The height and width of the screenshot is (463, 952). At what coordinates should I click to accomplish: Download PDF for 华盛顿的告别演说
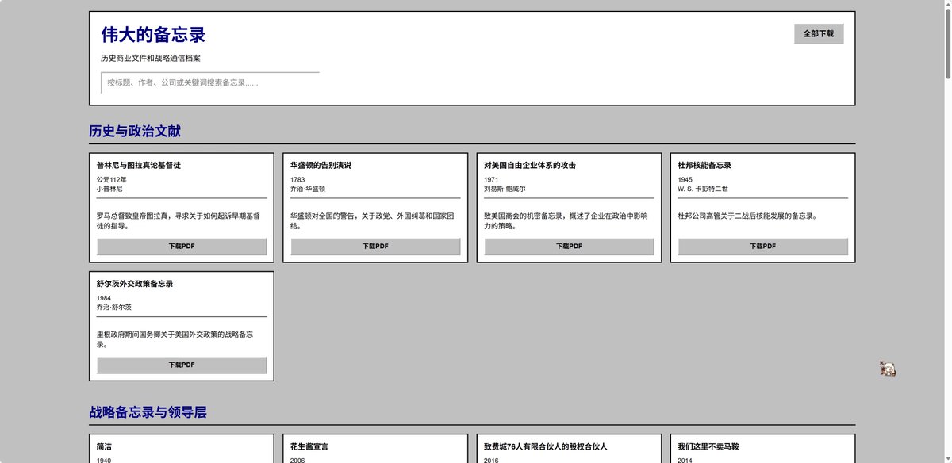click(375, 247)
